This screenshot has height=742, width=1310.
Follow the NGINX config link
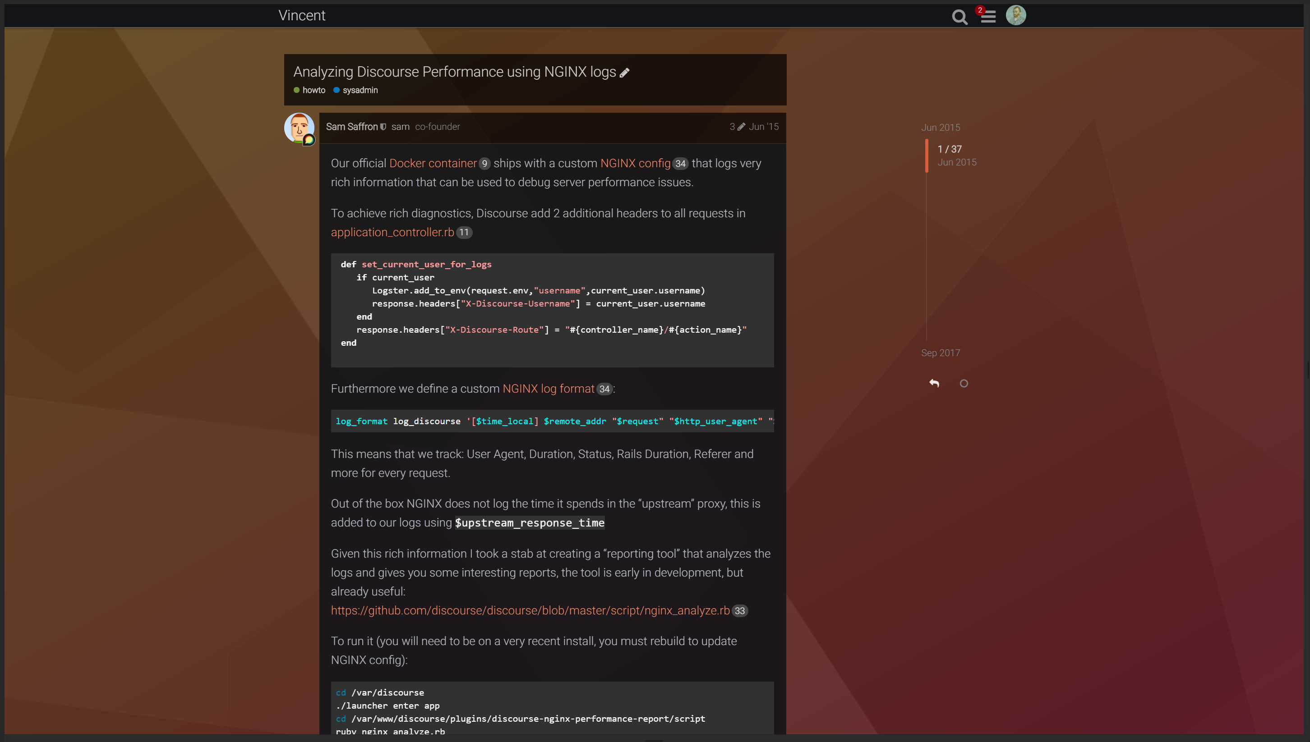[x=635, y=163]
